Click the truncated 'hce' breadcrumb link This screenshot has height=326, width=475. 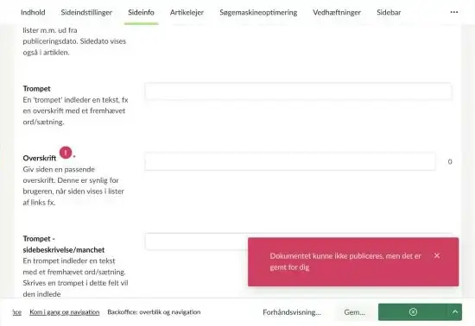tap(17, 312)
